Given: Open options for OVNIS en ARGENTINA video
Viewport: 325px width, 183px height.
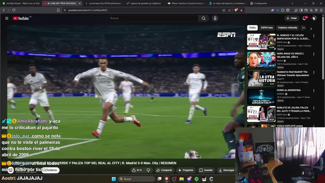Looking at the screenshot, I should point(314,91).
